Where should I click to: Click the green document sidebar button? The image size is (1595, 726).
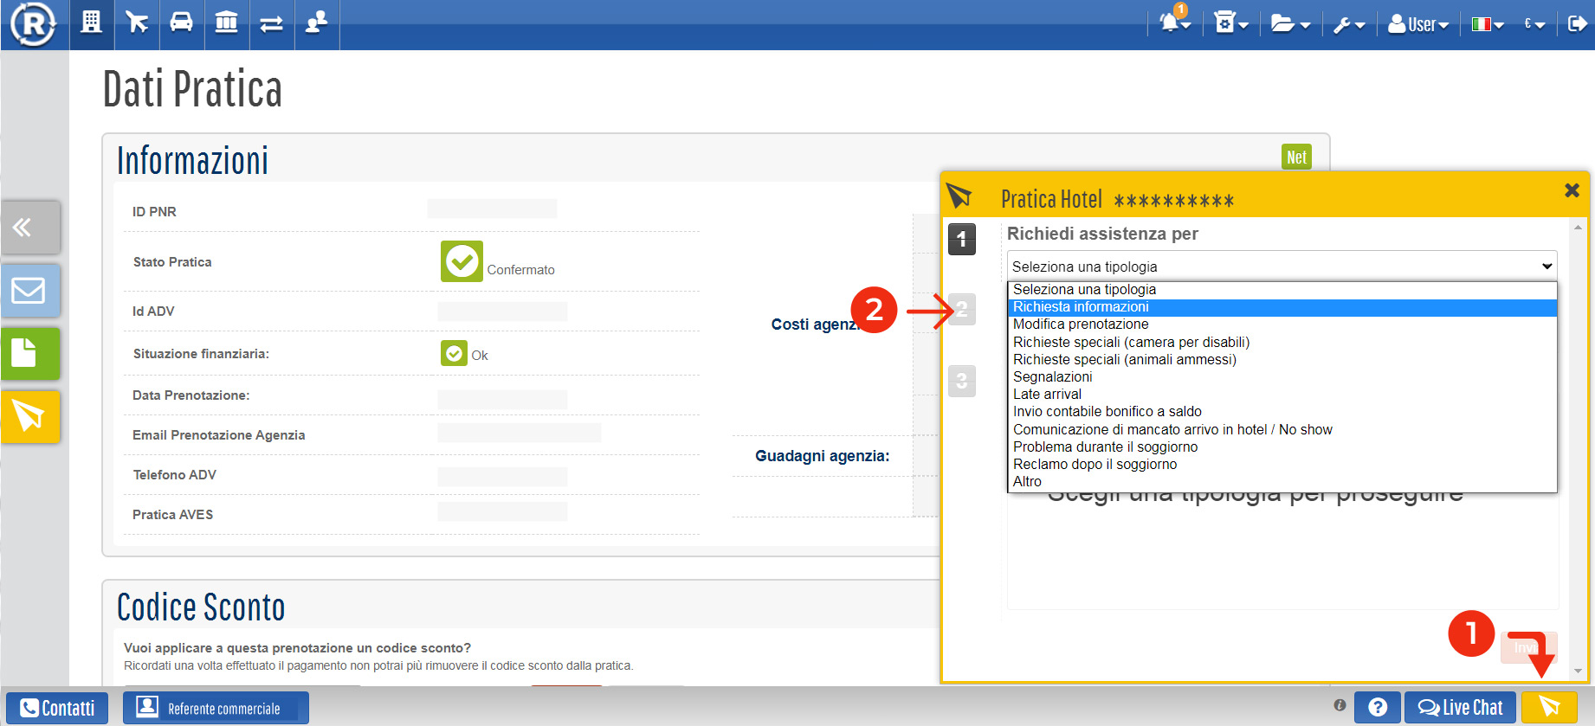[29, 353]
